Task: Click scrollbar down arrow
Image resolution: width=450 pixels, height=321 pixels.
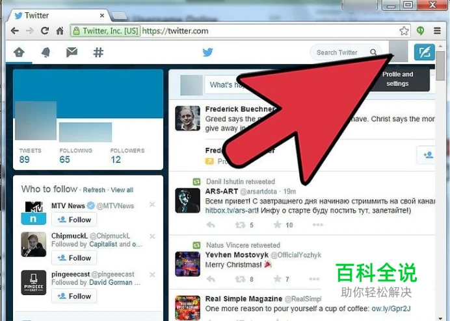Action: [x=440, y=318]
